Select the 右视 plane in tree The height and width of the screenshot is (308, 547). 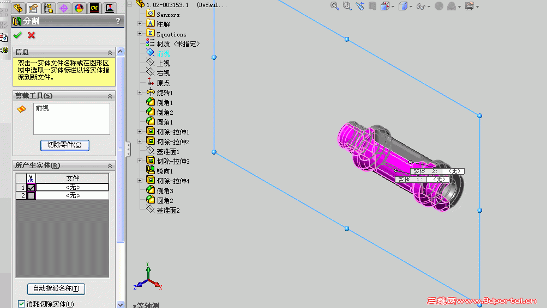[x=163, y=73]
